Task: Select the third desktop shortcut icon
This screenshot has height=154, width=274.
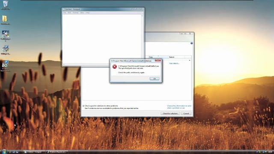Action: pos(6,36)
